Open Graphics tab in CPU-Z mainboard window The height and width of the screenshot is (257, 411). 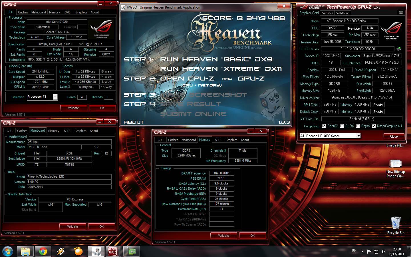pos(80,131)
